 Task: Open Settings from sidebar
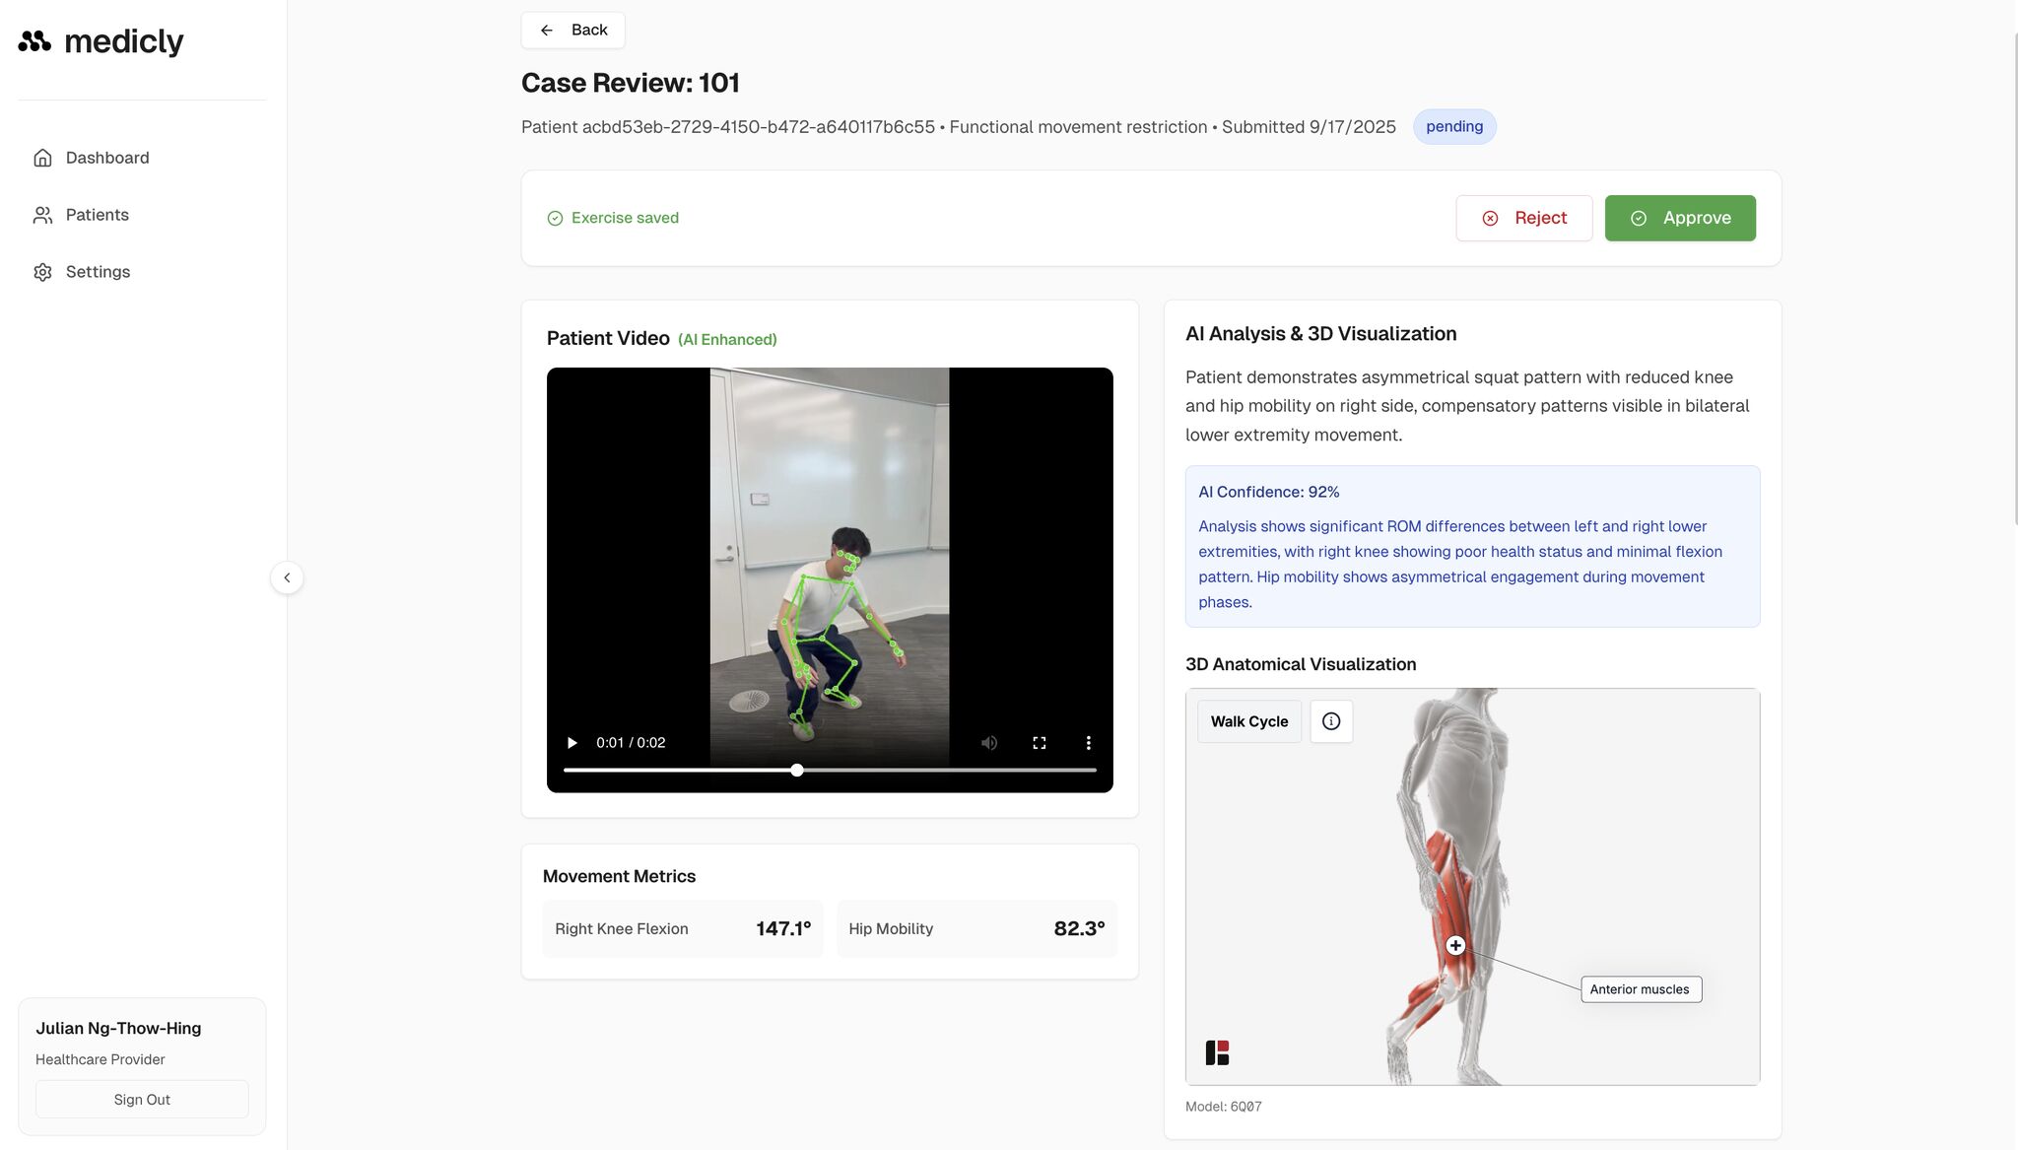97,272
